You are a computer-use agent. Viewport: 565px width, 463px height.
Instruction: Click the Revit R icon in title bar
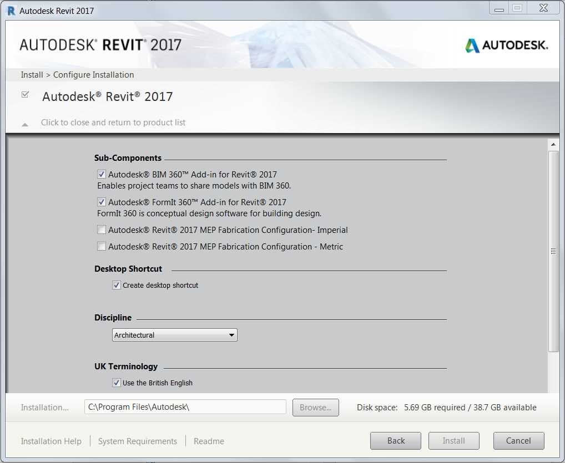tap(11, 11)
